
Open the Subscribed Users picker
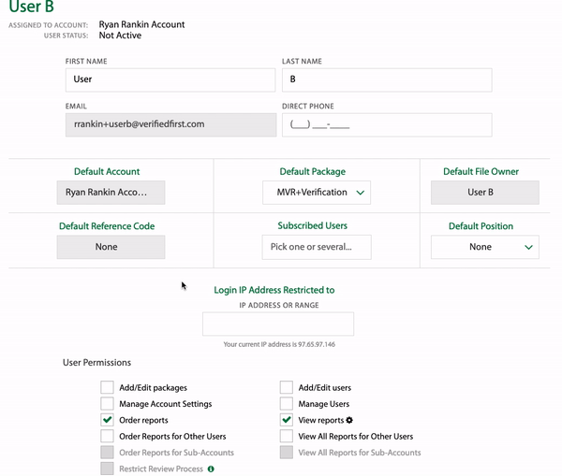pyautogui.click(x=317, y=247)
